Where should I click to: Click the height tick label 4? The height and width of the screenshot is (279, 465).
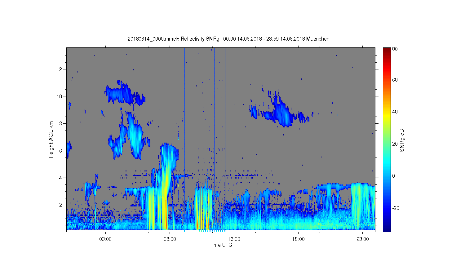tap(61, 178)
